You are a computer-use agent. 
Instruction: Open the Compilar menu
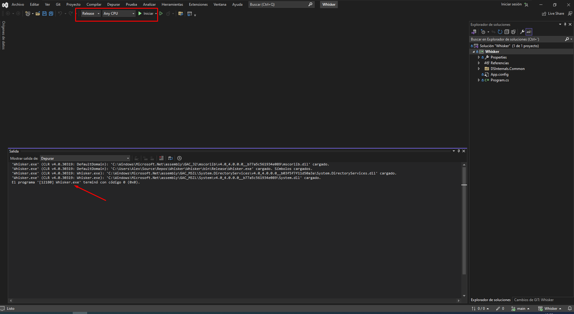pyautogui.click(x=94, y=5)
